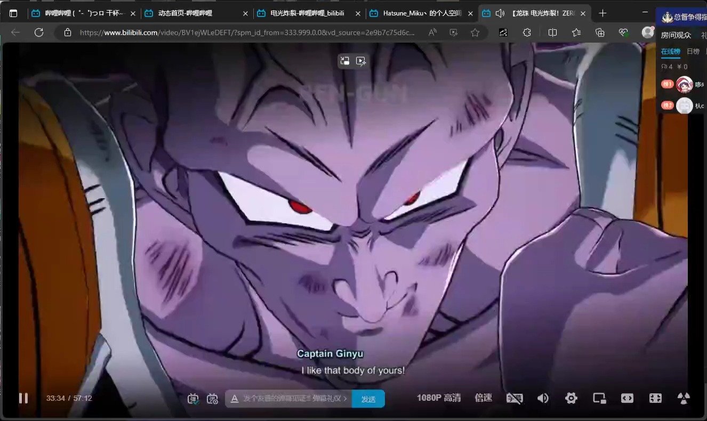The width and height of the screenshot is (707, 421).
Task: View site information lock icon
Action: coord(67,33)
